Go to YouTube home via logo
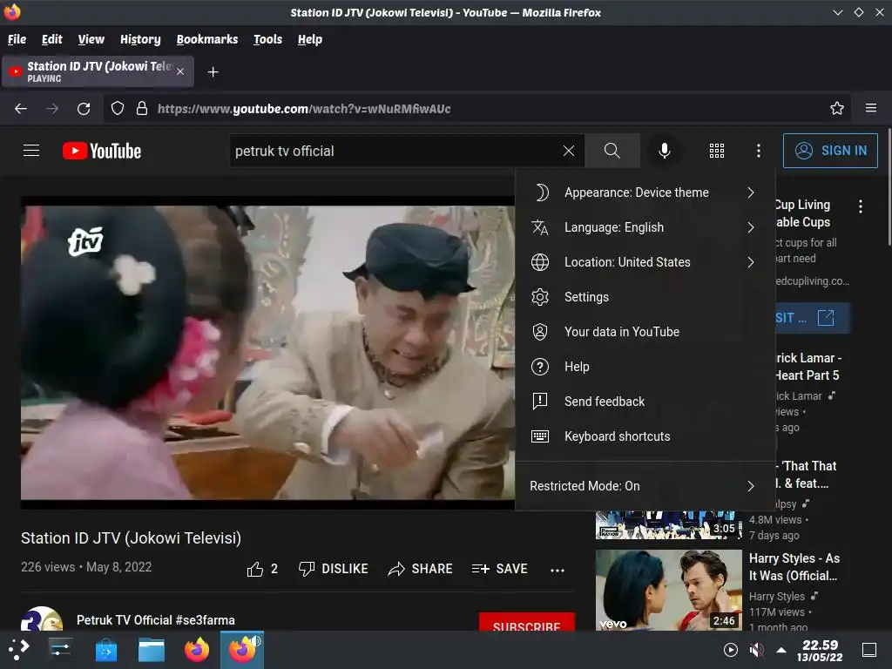This screenshot has width=892, height=669. tap(102, 151)
